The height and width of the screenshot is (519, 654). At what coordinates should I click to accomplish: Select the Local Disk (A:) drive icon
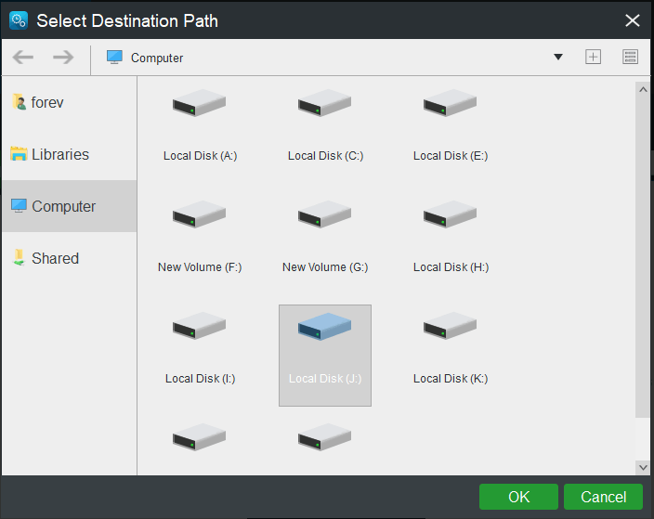click(200, 102)
